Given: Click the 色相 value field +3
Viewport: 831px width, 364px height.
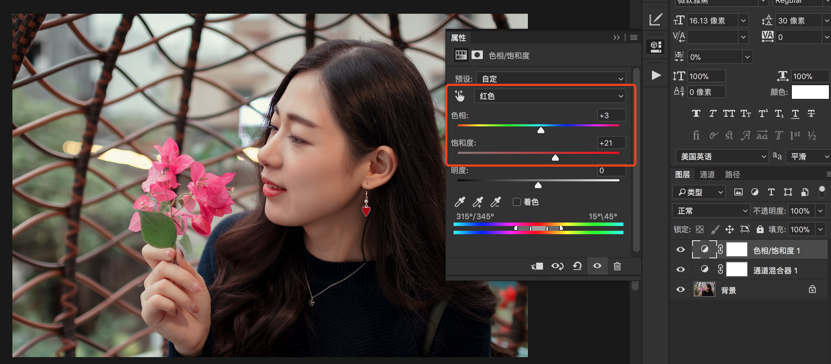Looking at the screenshot, I should pos(611,115).
